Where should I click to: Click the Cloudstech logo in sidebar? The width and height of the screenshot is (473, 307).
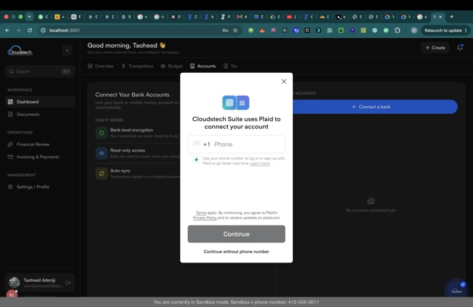(20, 50)
